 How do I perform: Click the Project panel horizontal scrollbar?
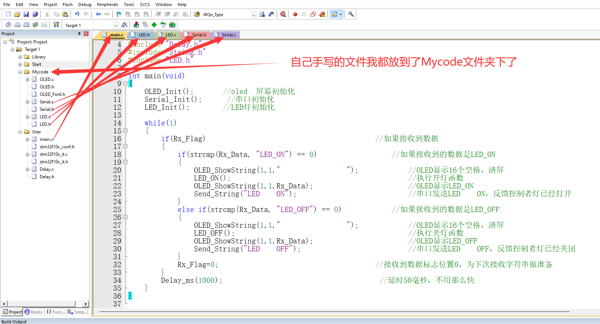45,304
